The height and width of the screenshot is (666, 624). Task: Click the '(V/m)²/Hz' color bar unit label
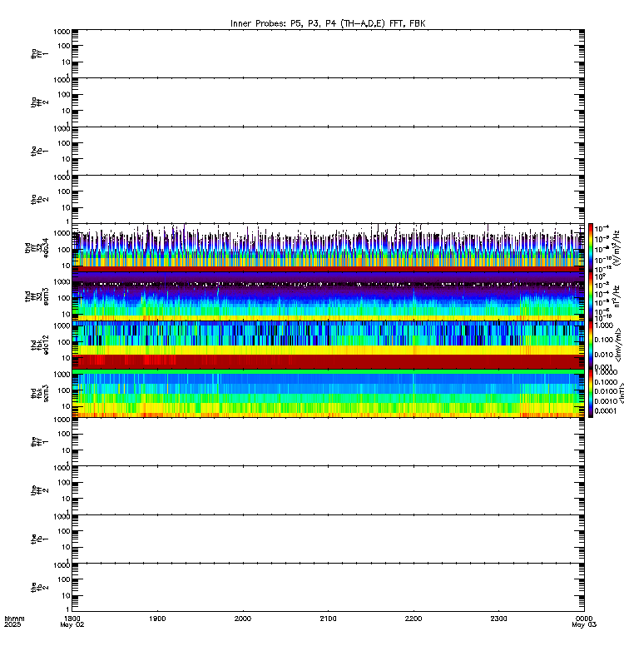tap(617, 247)
